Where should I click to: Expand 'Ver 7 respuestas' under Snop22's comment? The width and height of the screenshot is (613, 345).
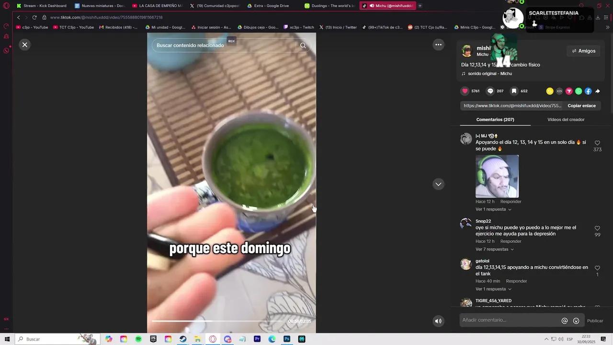tap(495, 249)
